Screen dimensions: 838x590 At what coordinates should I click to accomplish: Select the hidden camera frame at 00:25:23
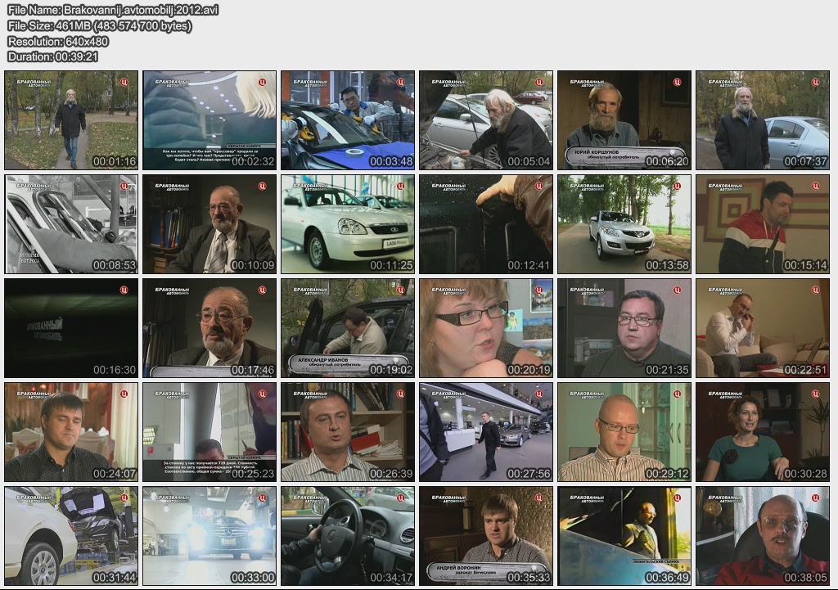(x=209, y=432)
